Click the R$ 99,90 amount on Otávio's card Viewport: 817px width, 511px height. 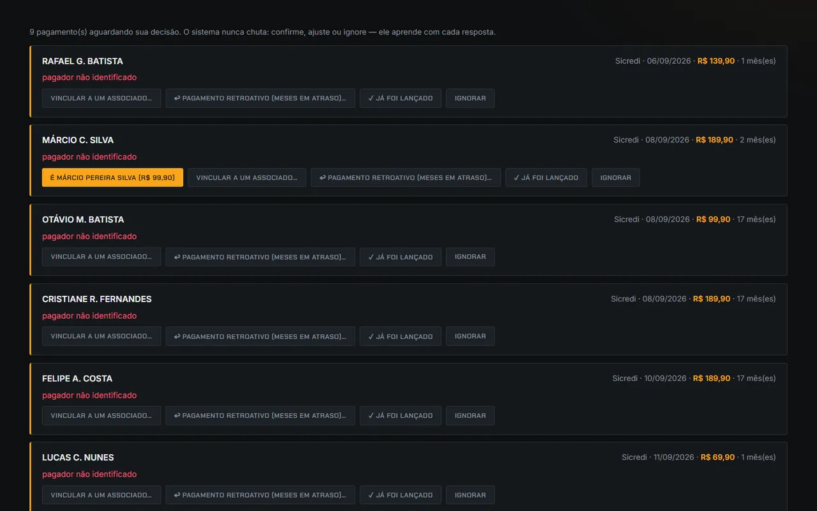714,220
